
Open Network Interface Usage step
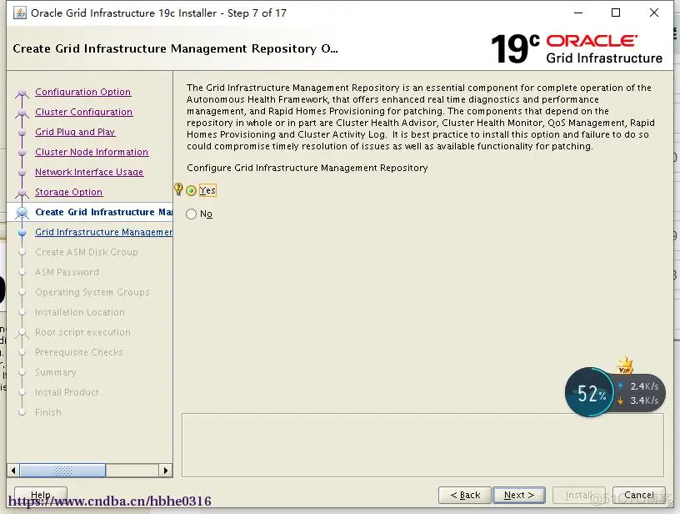pos(89,172)
